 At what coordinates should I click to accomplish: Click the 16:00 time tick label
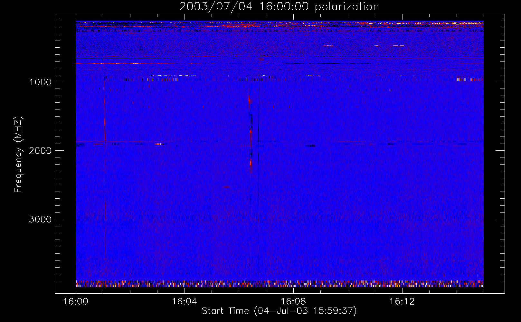coord(76,302)
